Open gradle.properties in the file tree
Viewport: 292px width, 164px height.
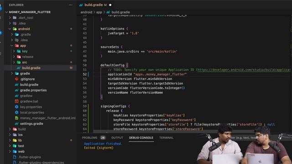click(33, 90)
